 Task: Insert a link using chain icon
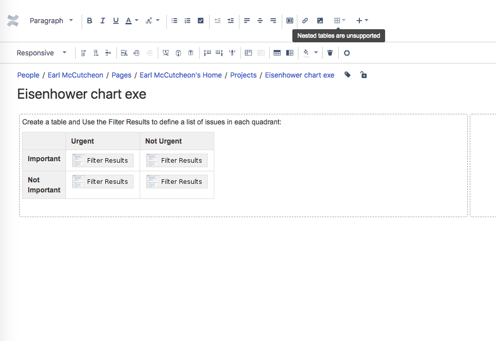(x=305, y=21)
